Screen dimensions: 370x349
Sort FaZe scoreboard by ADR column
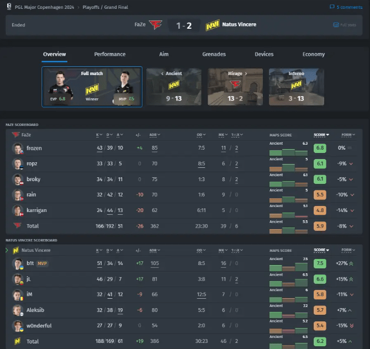click(x=155, y=135)
